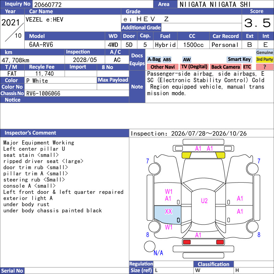This screenshot has height=274, width=274.
Task: Click the XX mark on blue door panel
Action: (169, 212)
